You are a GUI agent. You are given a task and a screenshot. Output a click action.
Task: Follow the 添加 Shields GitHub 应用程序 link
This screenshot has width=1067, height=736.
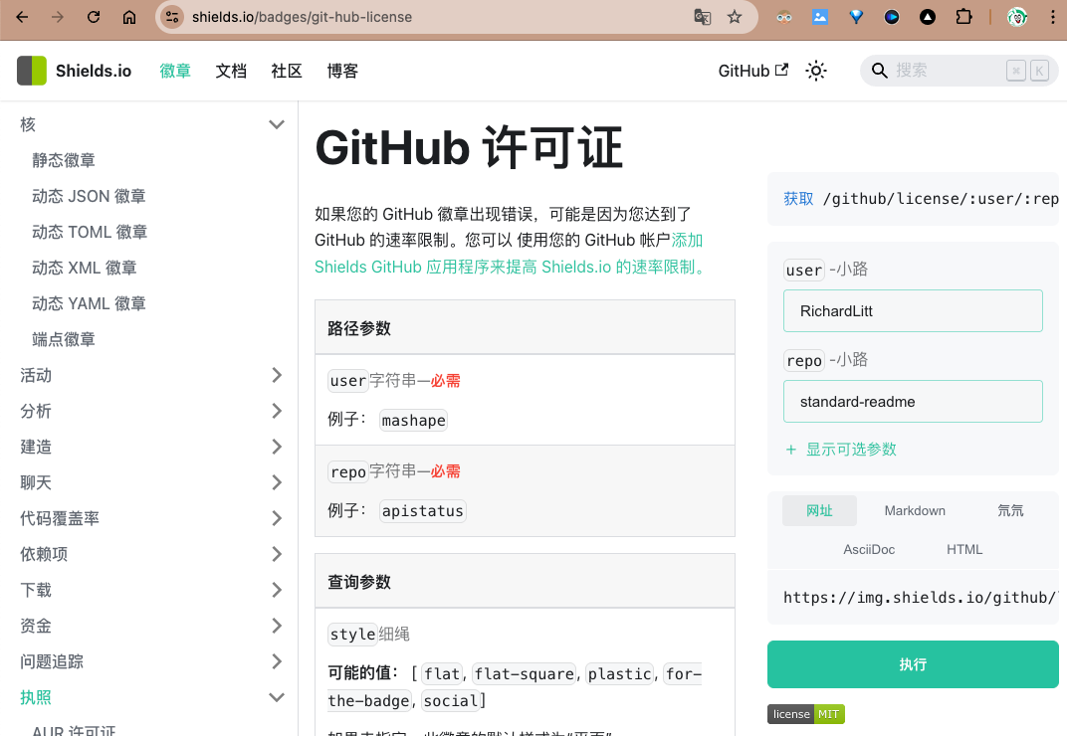509,266
